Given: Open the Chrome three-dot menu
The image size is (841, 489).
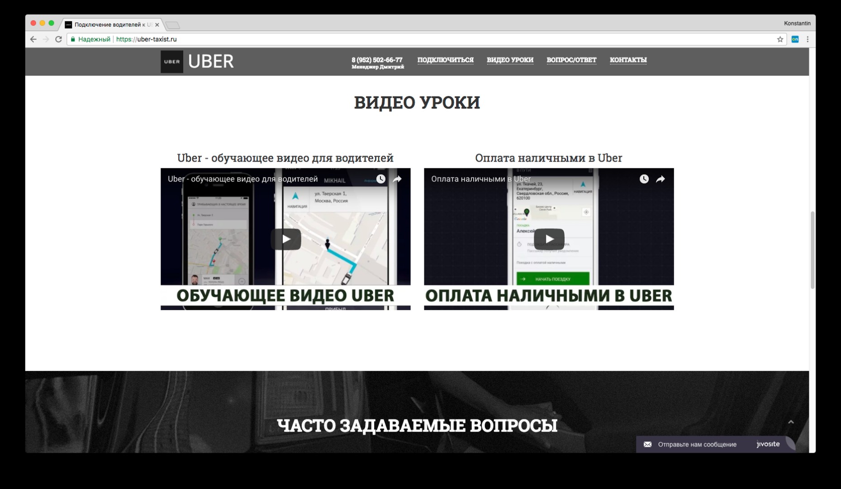Looking at the screenshot, I should coord(808,39).
